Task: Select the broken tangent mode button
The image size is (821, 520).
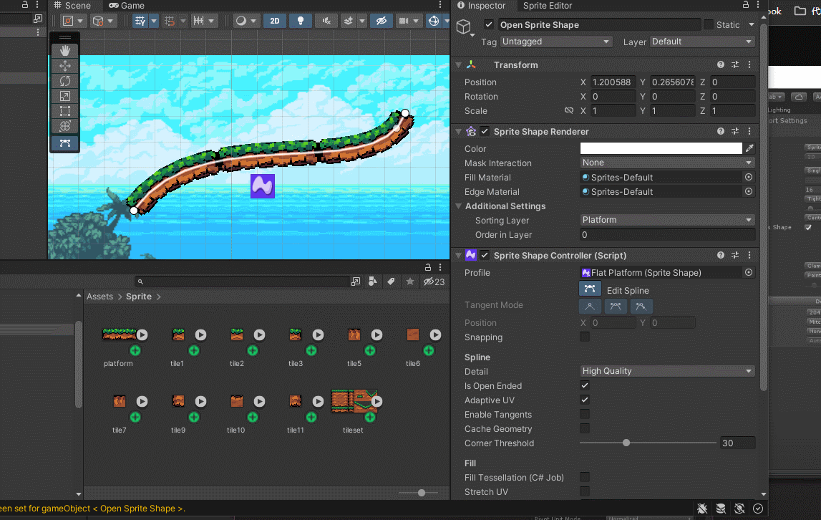Action: click(641, 306)
